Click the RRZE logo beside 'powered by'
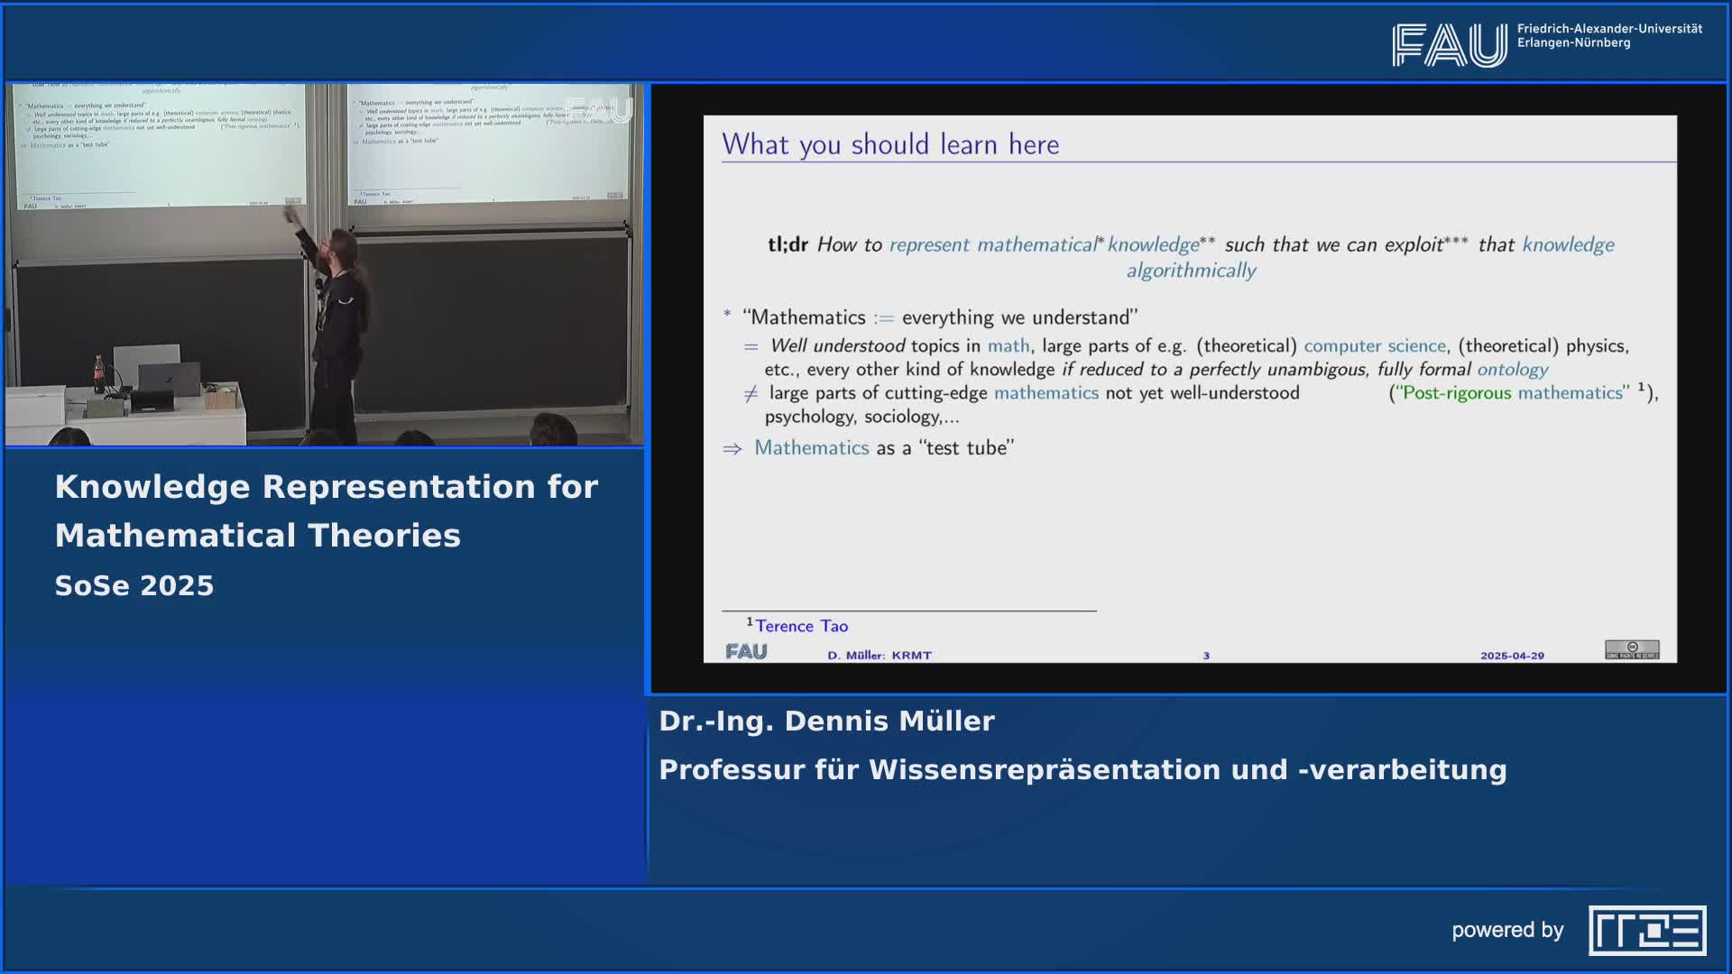The width and height of the screenshot is (1732, 974). pos(1647,930)
